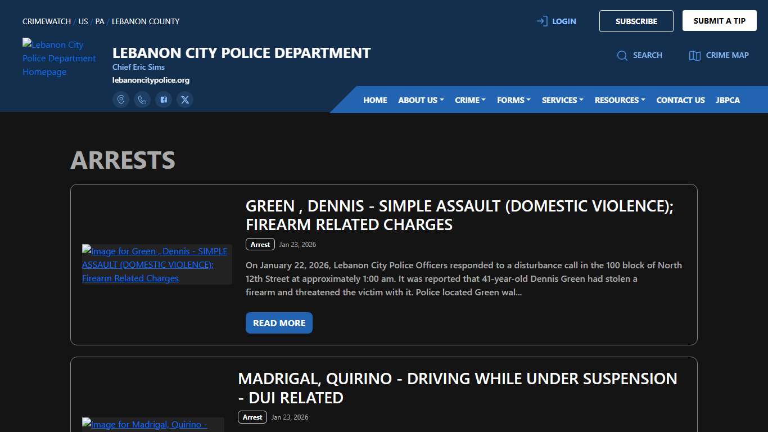Select the HOME navigation item
Viewport: 768px width, 432px height.
pyautogui.click(x=375, y=100)
